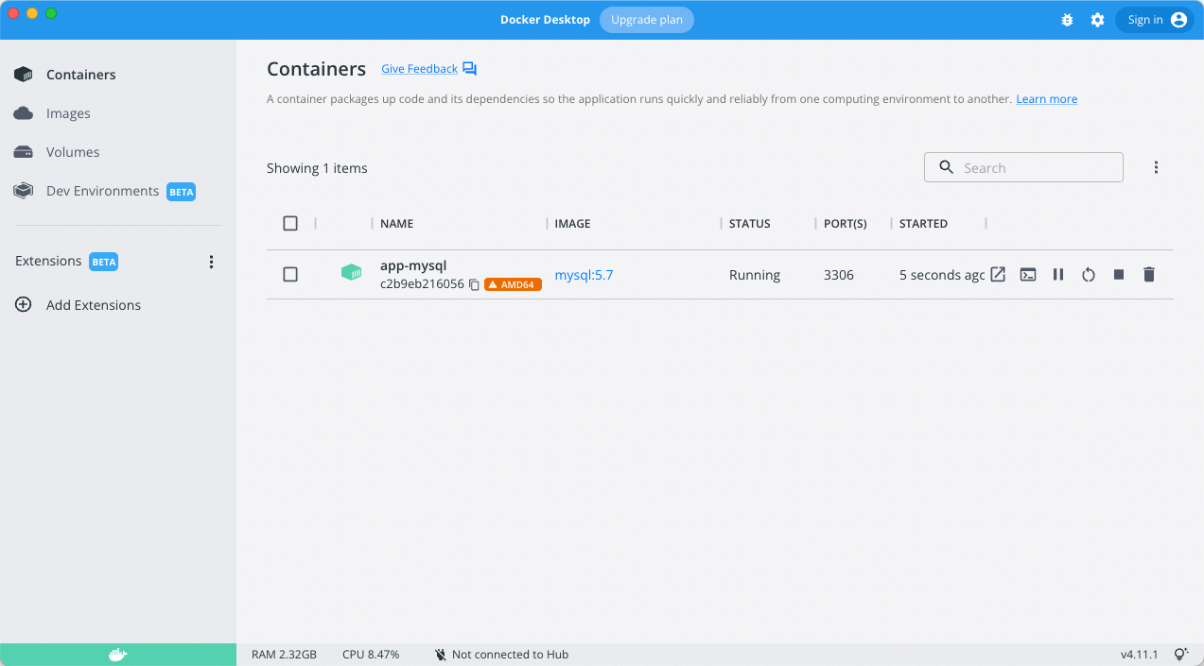This screenshot has width=1204, height=666.
Task: Click the Upgrade plan button
Action: point(647,20)
